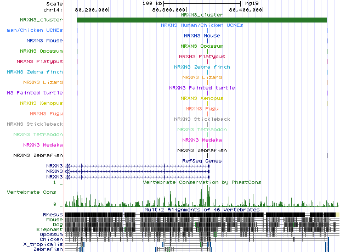Image resolution: width=340 pixels, height=252 pixels.
Task: Click the green NRXN3_cluster bar
Action: (201, 20)
